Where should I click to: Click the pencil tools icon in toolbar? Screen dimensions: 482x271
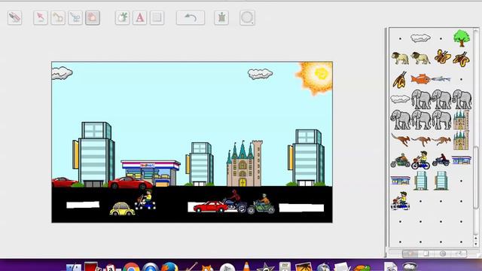click(14, 17)
